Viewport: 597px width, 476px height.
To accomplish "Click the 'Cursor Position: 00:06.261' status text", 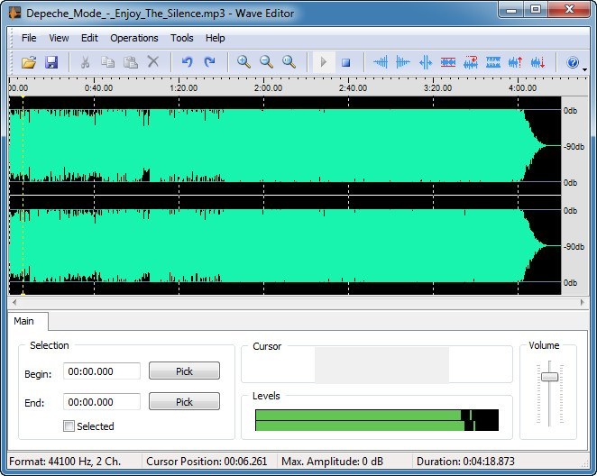I will point(207,462).
